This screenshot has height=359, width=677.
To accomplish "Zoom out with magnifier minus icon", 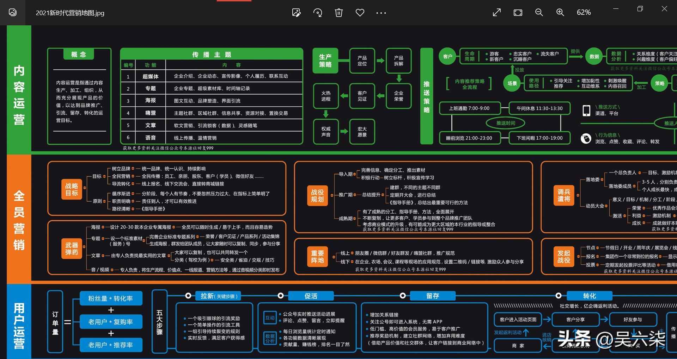I will (539, 13).
